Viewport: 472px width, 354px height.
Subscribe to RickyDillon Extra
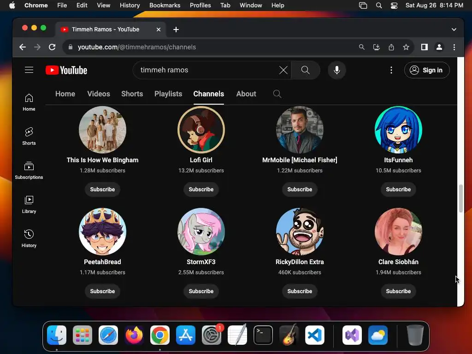pyautogui.click(x=300, y=291)
